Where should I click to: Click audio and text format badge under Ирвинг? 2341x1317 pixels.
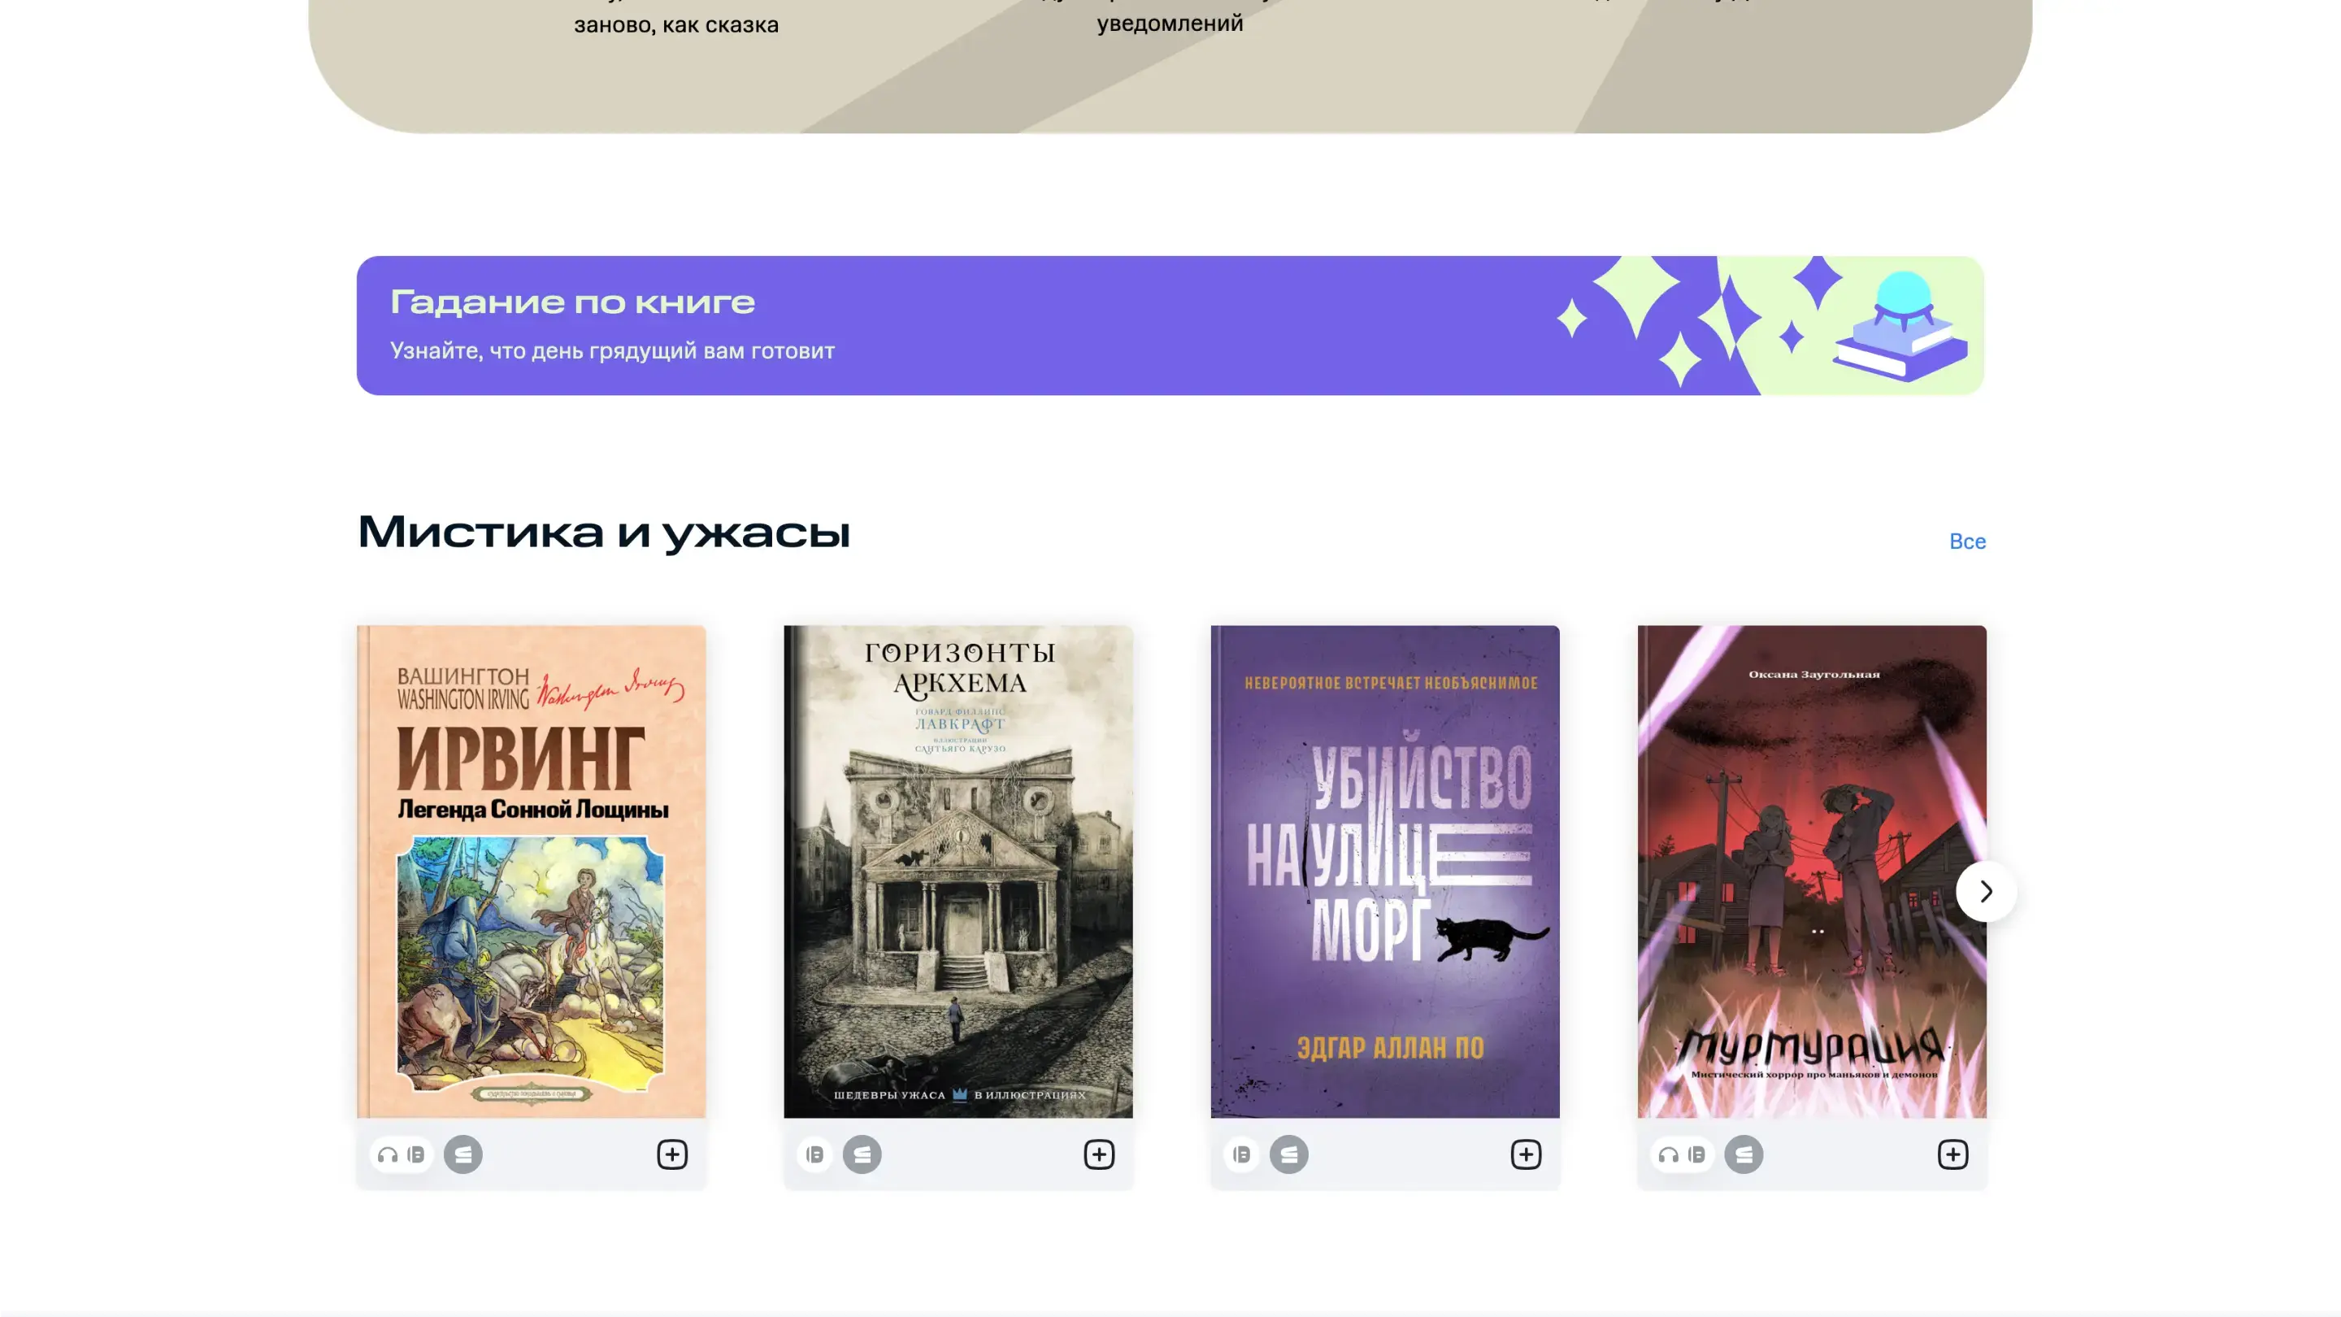coord(402,1154)
